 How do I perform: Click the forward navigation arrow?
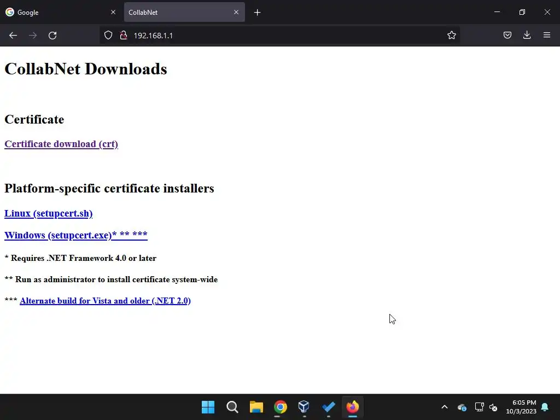tap(33, 36)
